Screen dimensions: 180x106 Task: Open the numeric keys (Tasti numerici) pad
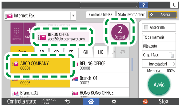point(17,34)
